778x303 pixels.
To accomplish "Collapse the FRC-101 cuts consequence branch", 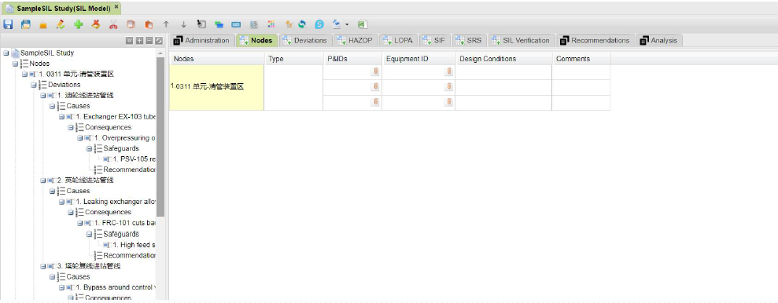I will pos(80,223).
